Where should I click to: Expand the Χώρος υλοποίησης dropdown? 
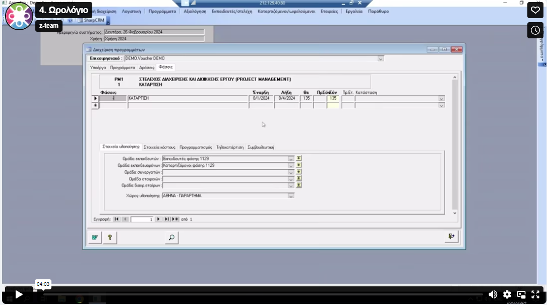(291, 196)
